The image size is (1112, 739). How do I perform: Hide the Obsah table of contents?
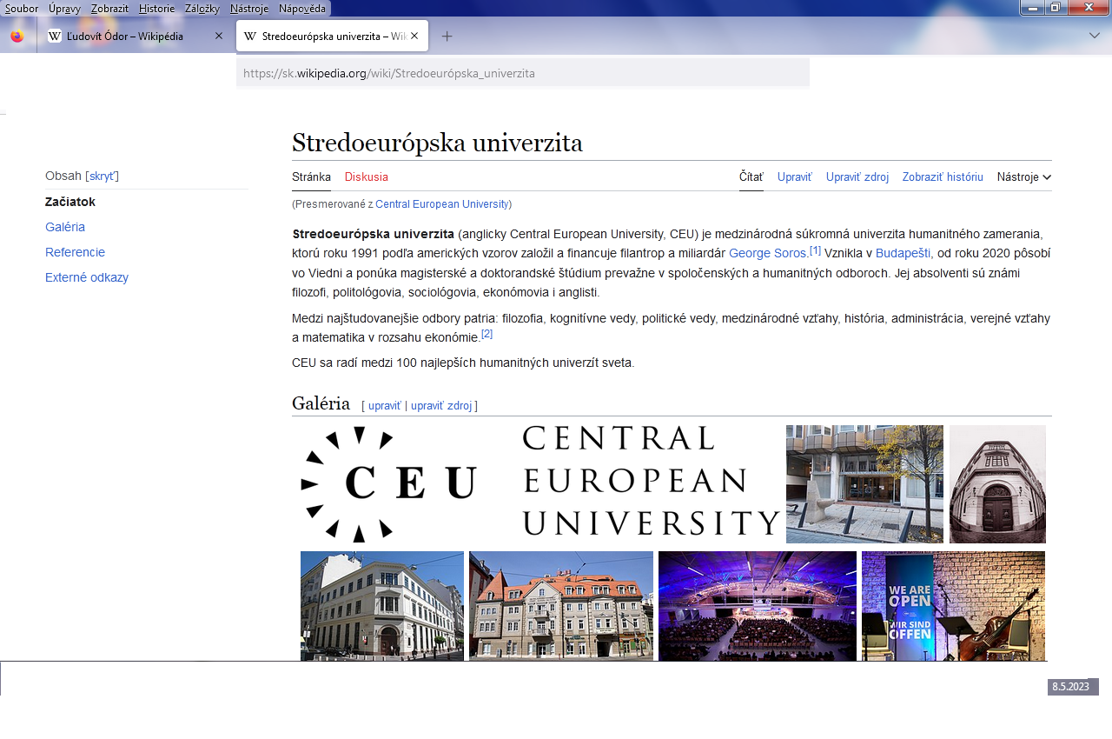point(102,176)
